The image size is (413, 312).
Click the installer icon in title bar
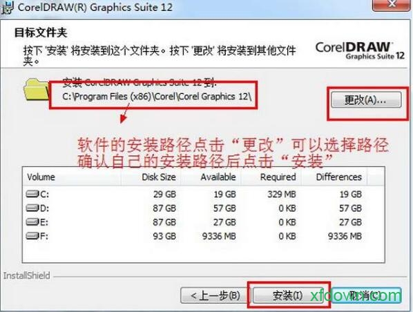[x=8, y=8]
